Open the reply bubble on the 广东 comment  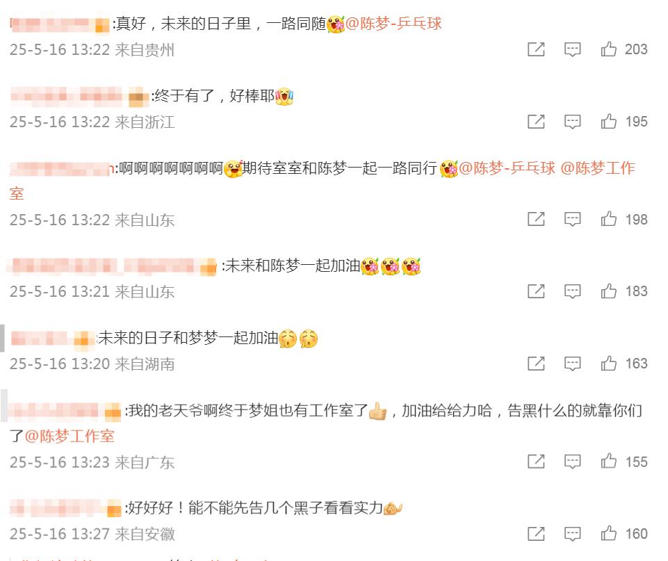pos(572,462)
